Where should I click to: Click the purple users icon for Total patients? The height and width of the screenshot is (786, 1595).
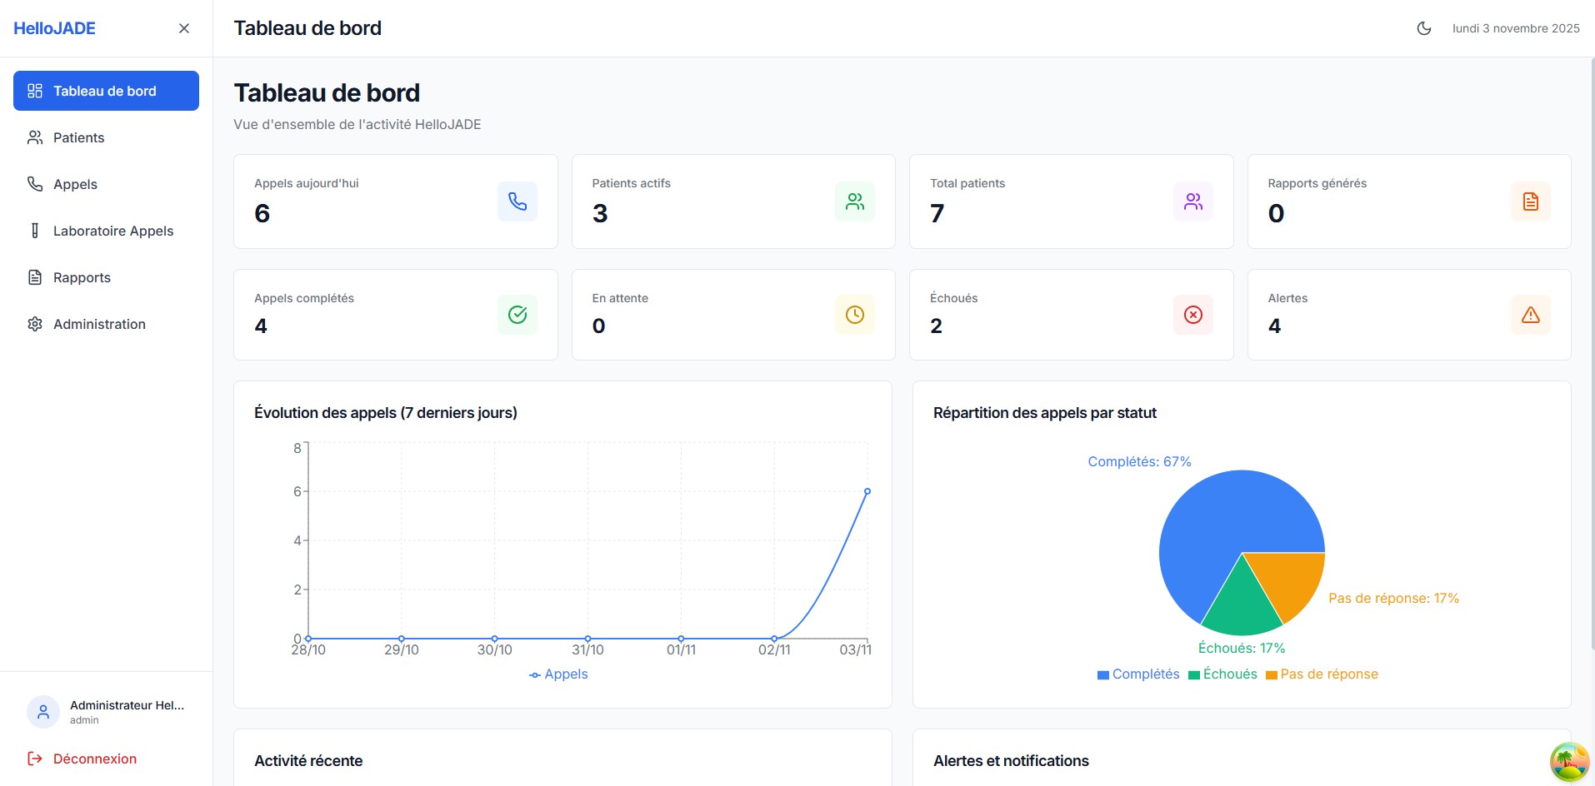(x=1192, y=201)
